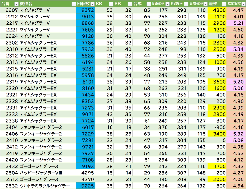Select the 9372 spin count cell
Image resolution: width=246 pixels, height=189 pixels.
[85, 10]
